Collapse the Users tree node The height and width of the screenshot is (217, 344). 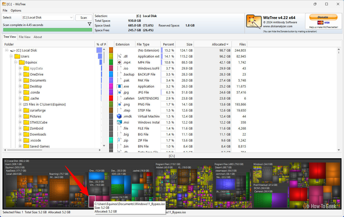(x=11, y=56)
